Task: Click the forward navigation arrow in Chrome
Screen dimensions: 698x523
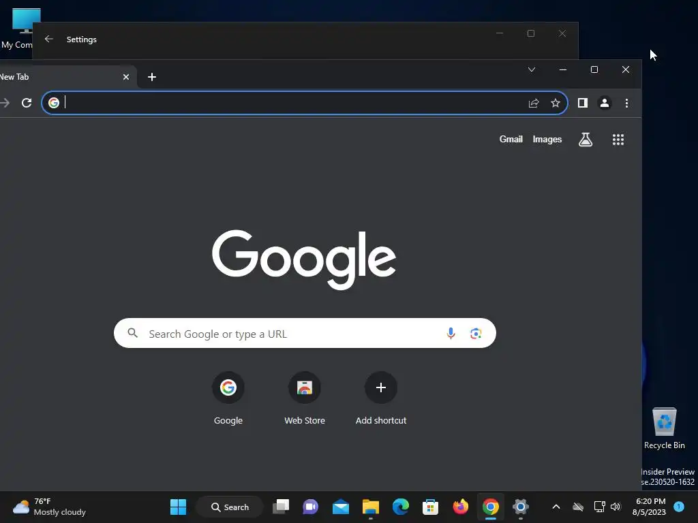Action: [x=5, y=104]
